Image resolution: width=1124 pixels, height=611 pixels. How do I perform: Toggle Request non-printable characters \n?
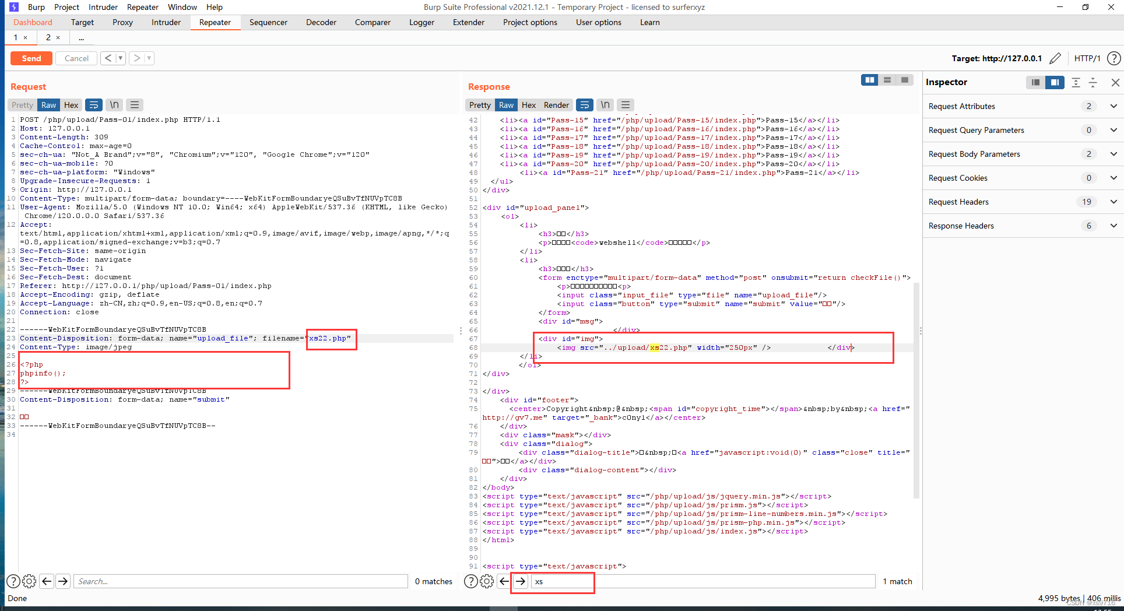[114, 105]
